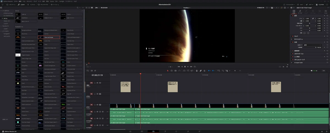Open the サウンドライブラリ button

click(43, 5)
